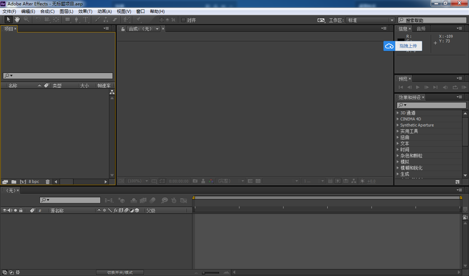
Task: Expand the CINEMA 4D effects category
Action: coord(398,119)
